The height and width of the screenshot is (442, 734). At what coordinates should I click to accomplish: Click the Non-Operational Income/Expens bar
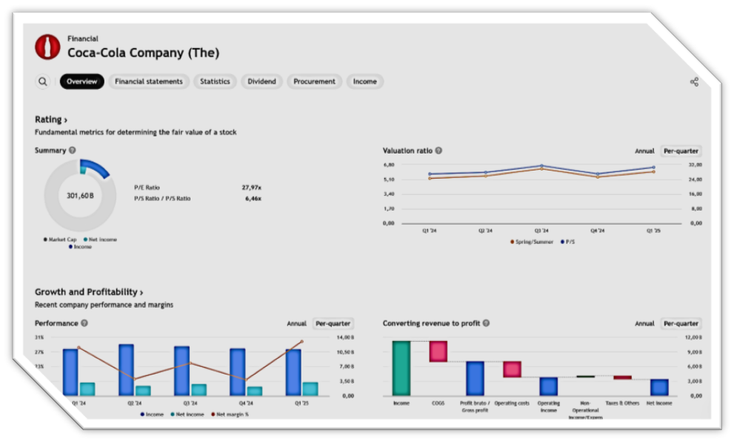[585, 377]
